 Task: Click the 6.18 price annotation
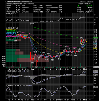(36, 52)
